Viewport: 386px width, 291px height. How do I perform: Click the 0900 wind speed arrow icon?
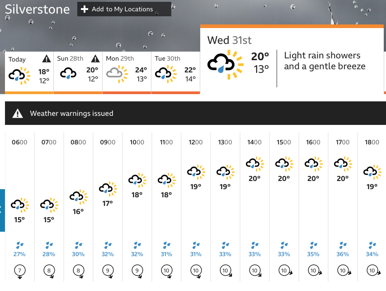[x=108, y=271]
